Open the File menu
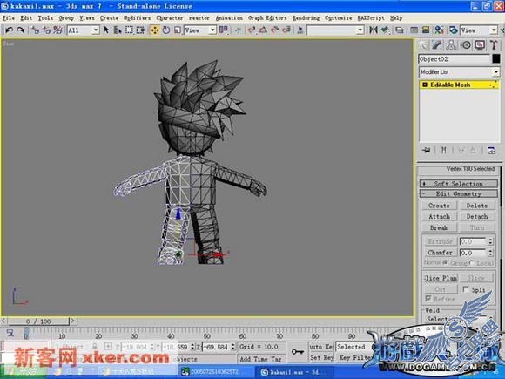Viewport: 505px width, 379px height. (x=9, y=18)
